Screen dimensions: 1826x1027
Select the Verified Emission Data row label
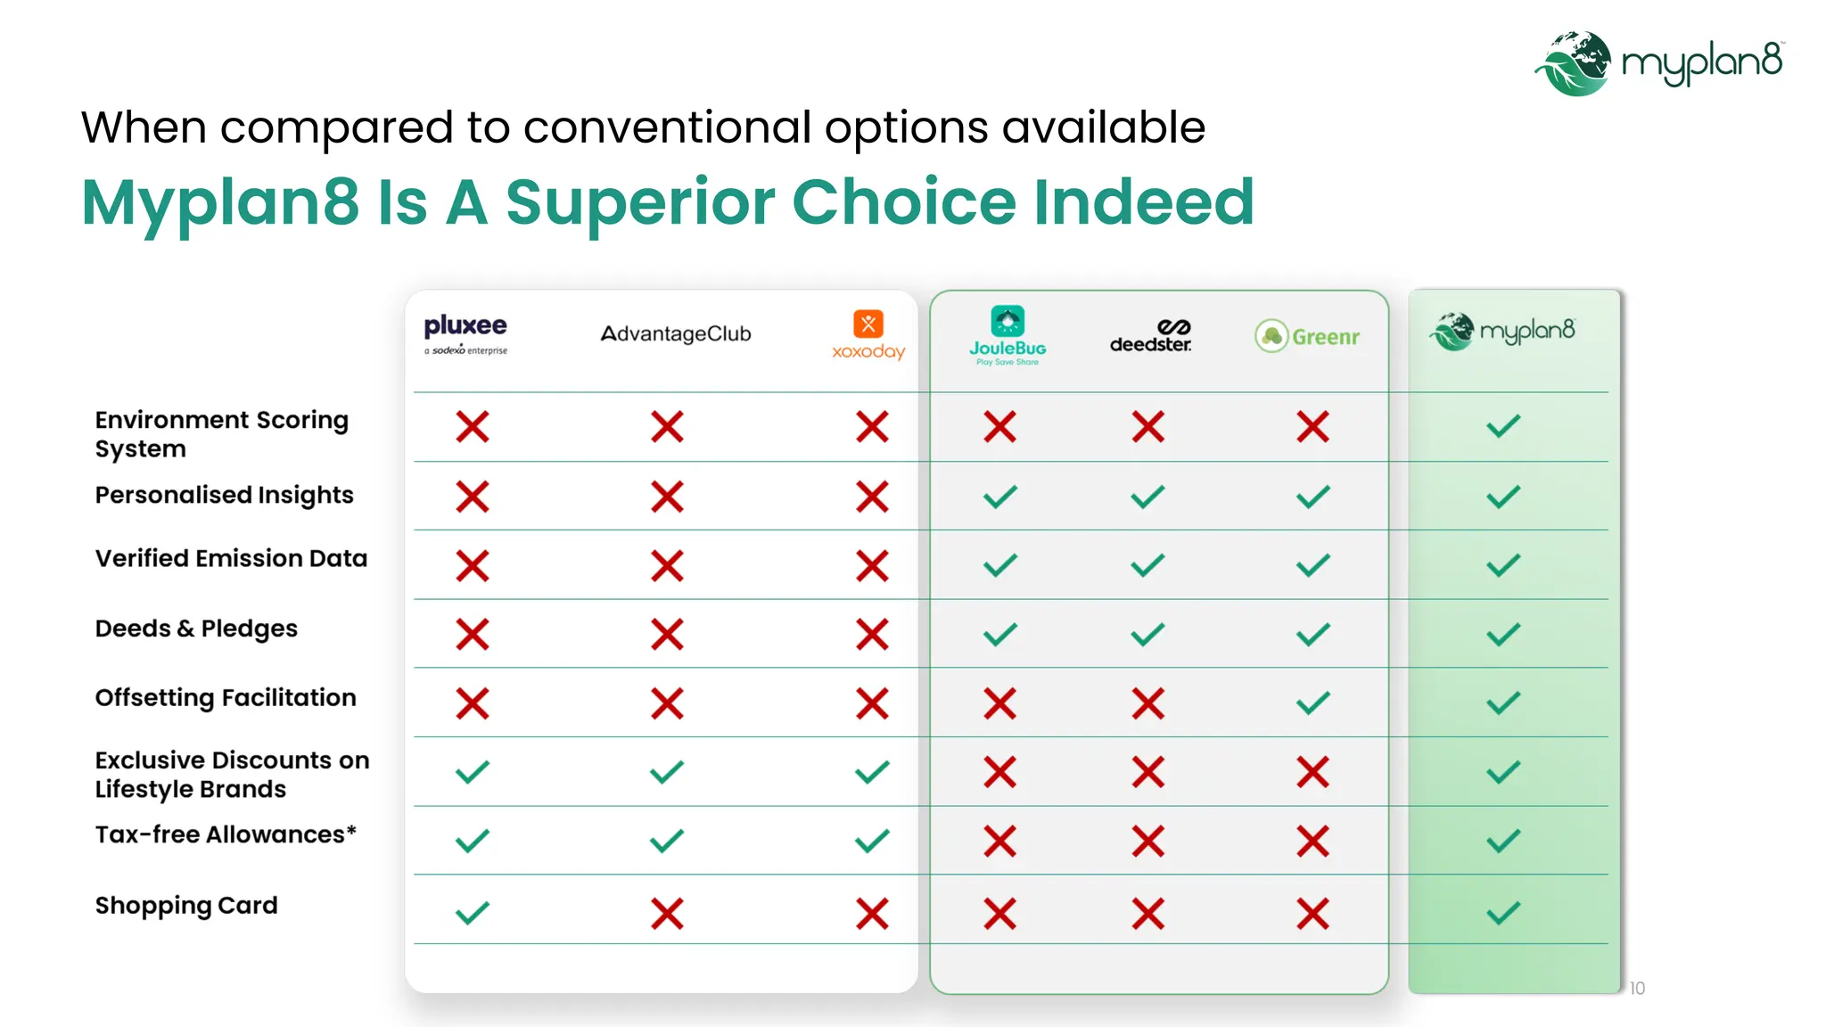click(x=231, y=558)
